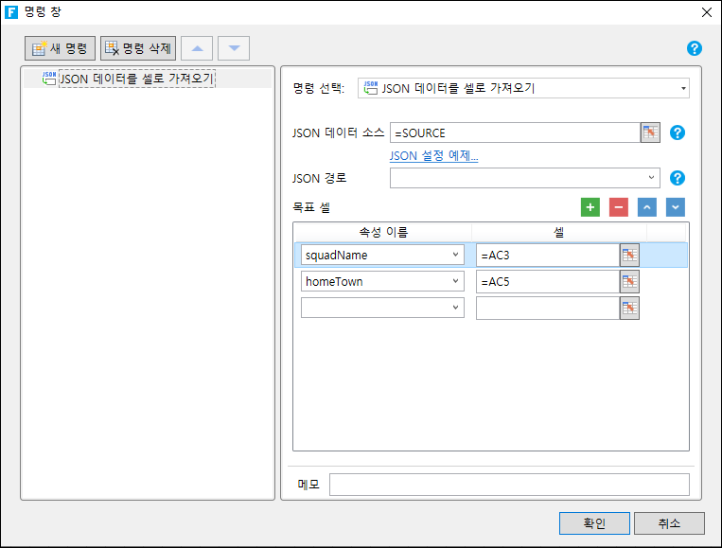Open the JSON 설정 예제 link
This screenshot has width=722, height=548.
433,155
